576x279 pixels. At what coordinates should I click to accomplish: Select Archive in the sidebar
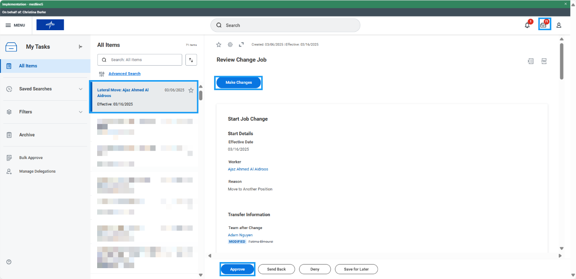click(27, 135)
